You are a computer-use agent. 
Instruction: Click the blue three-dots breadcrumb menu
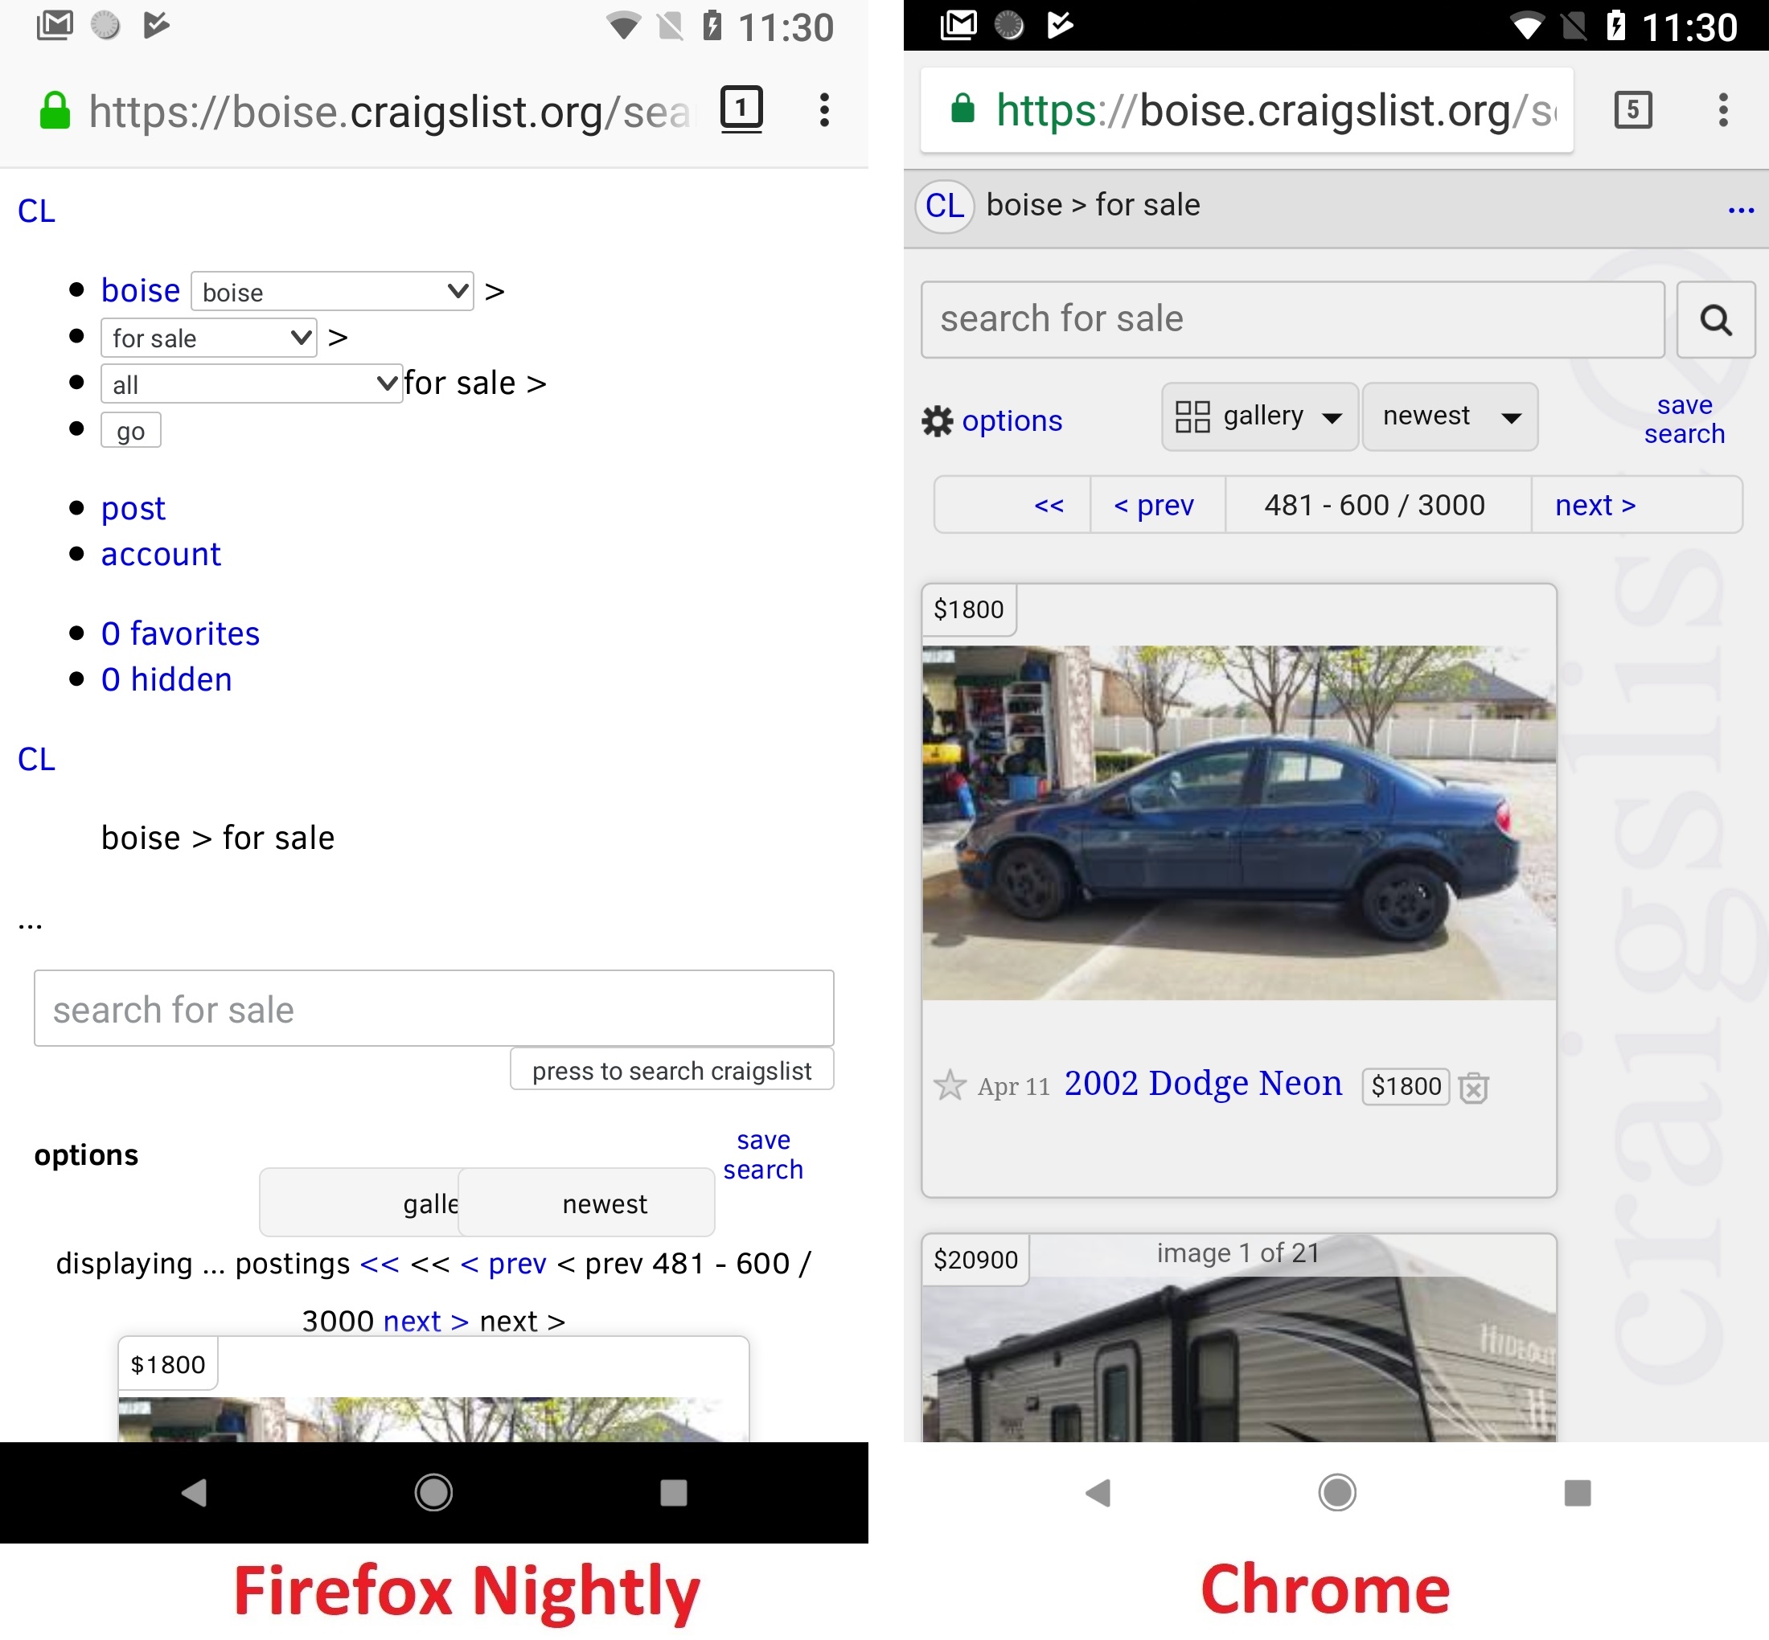[1740, 211]
